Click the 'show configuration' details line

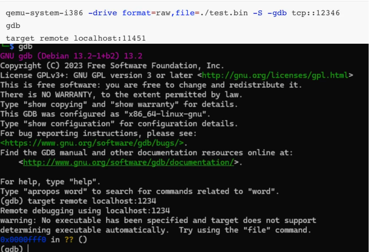point(119,124)
